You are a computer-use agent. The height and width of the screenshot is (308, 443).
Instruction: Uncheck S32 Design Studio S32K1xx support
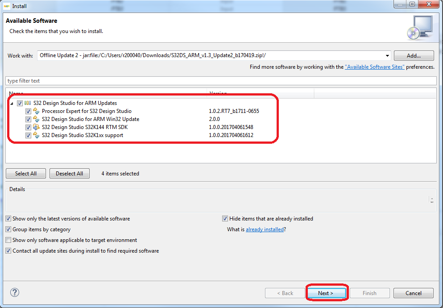coord(28,135)
